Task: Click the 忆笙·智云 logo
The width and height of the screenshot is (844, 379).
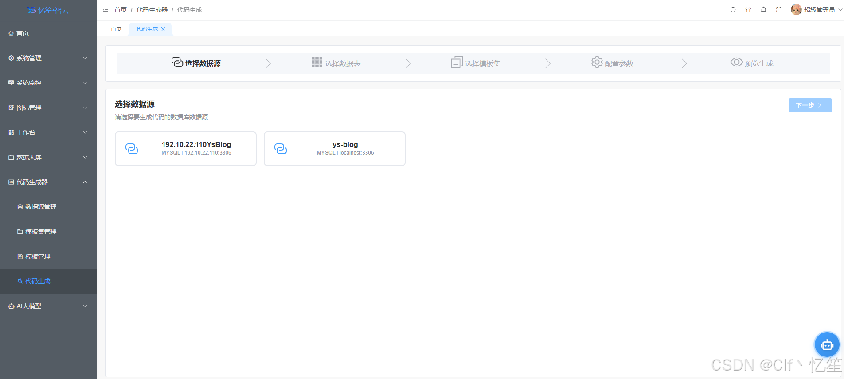Action: (x=48, y=10)
